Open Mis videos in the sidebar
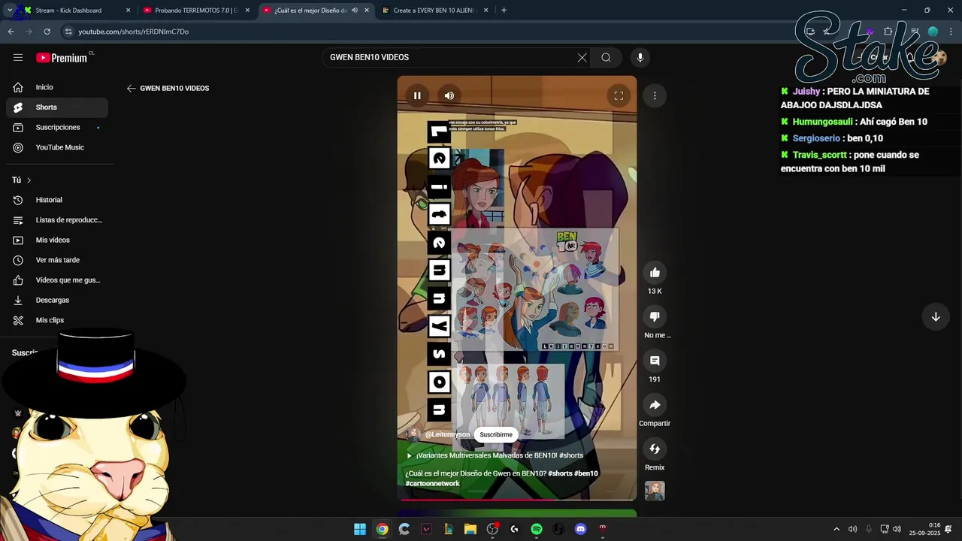Image resolution: width=962 pixels, height=541 pixels. coord(57,240)
